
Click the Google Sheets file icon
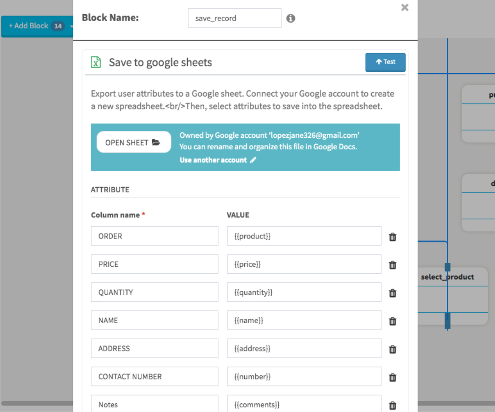(96, 62)
